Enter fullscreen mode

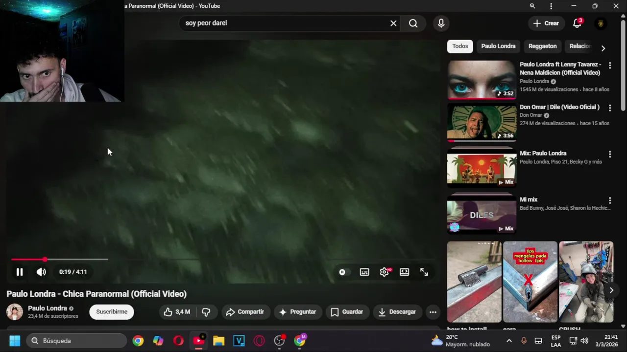(424, 272)
